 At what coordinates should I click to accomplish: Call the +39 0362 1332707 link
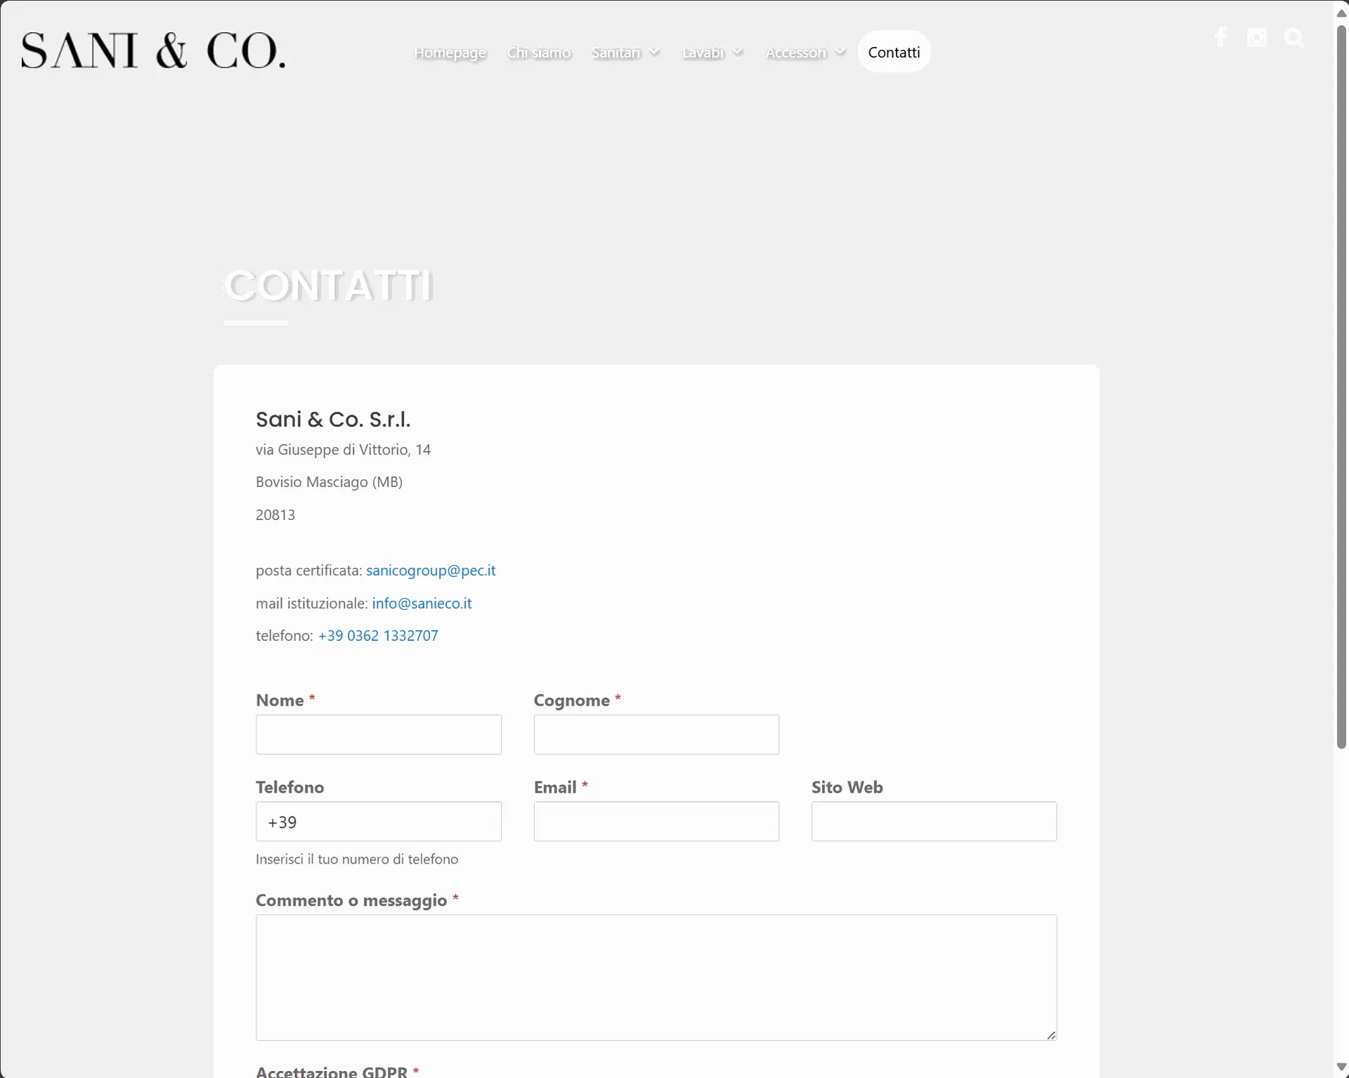[378, 635]
